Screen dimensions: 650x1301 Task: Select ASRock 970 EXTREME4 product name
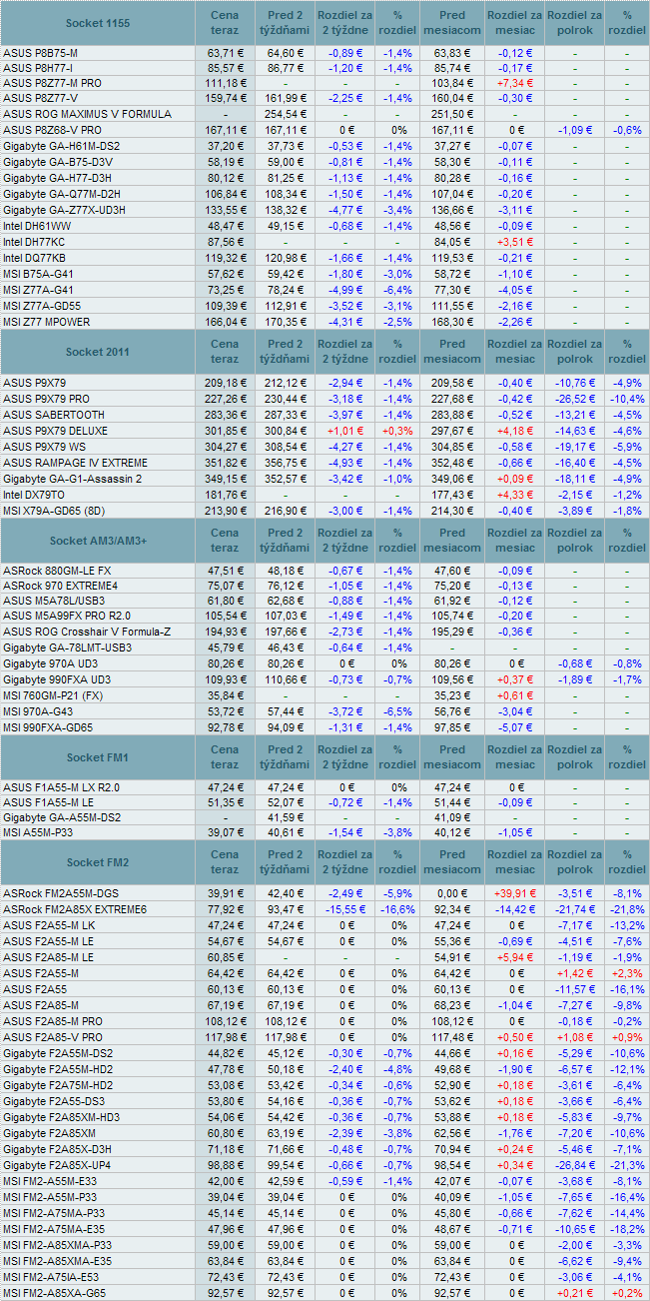pos(60,587)
